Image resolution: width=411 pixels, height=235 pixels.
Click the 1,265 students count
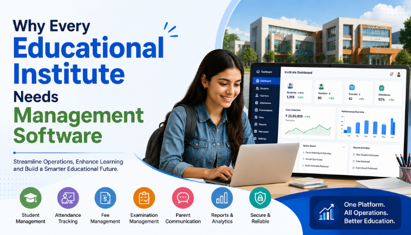click(291, 97)
